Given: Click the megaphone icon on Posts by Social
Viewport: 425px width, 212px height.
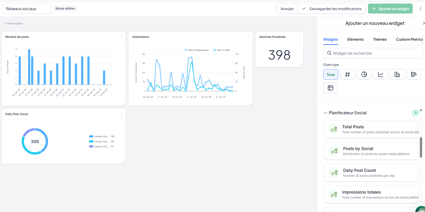Looking at the screenshot, I should click(334, 151).
